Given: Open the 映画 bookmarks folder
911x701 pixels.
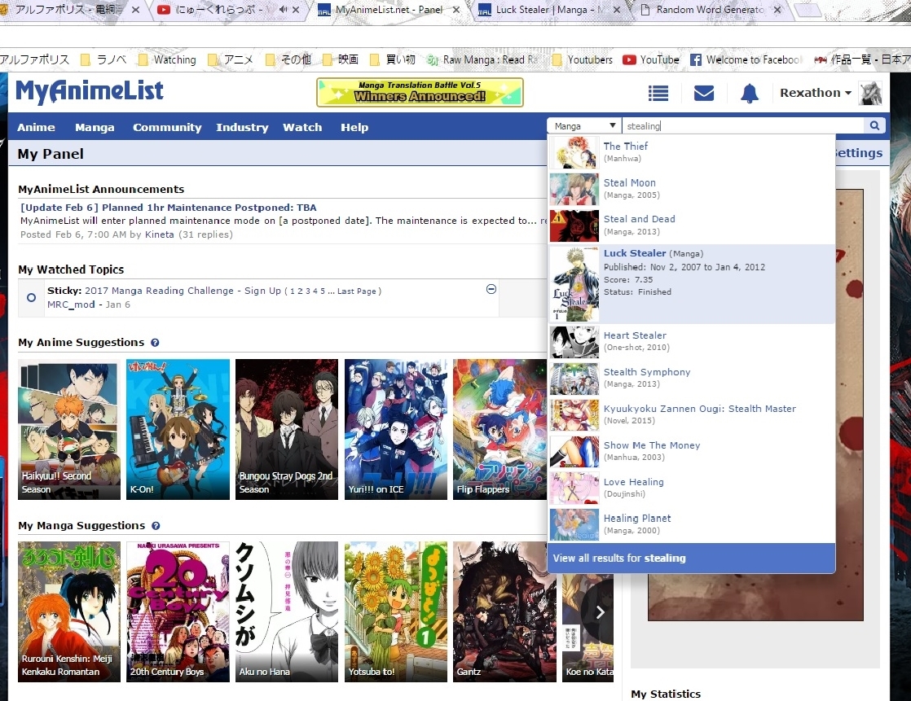Looking at the screenshot, I should click(x=341, y=59).
